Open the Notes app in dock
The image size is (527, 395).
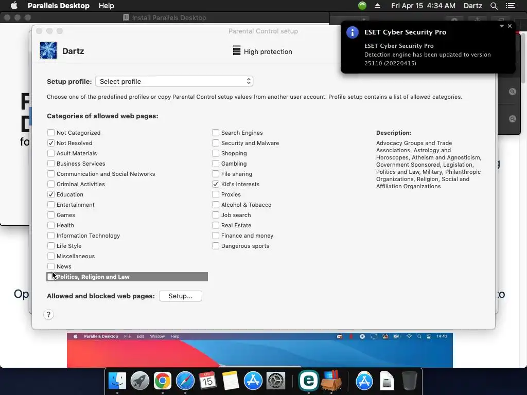230,381
